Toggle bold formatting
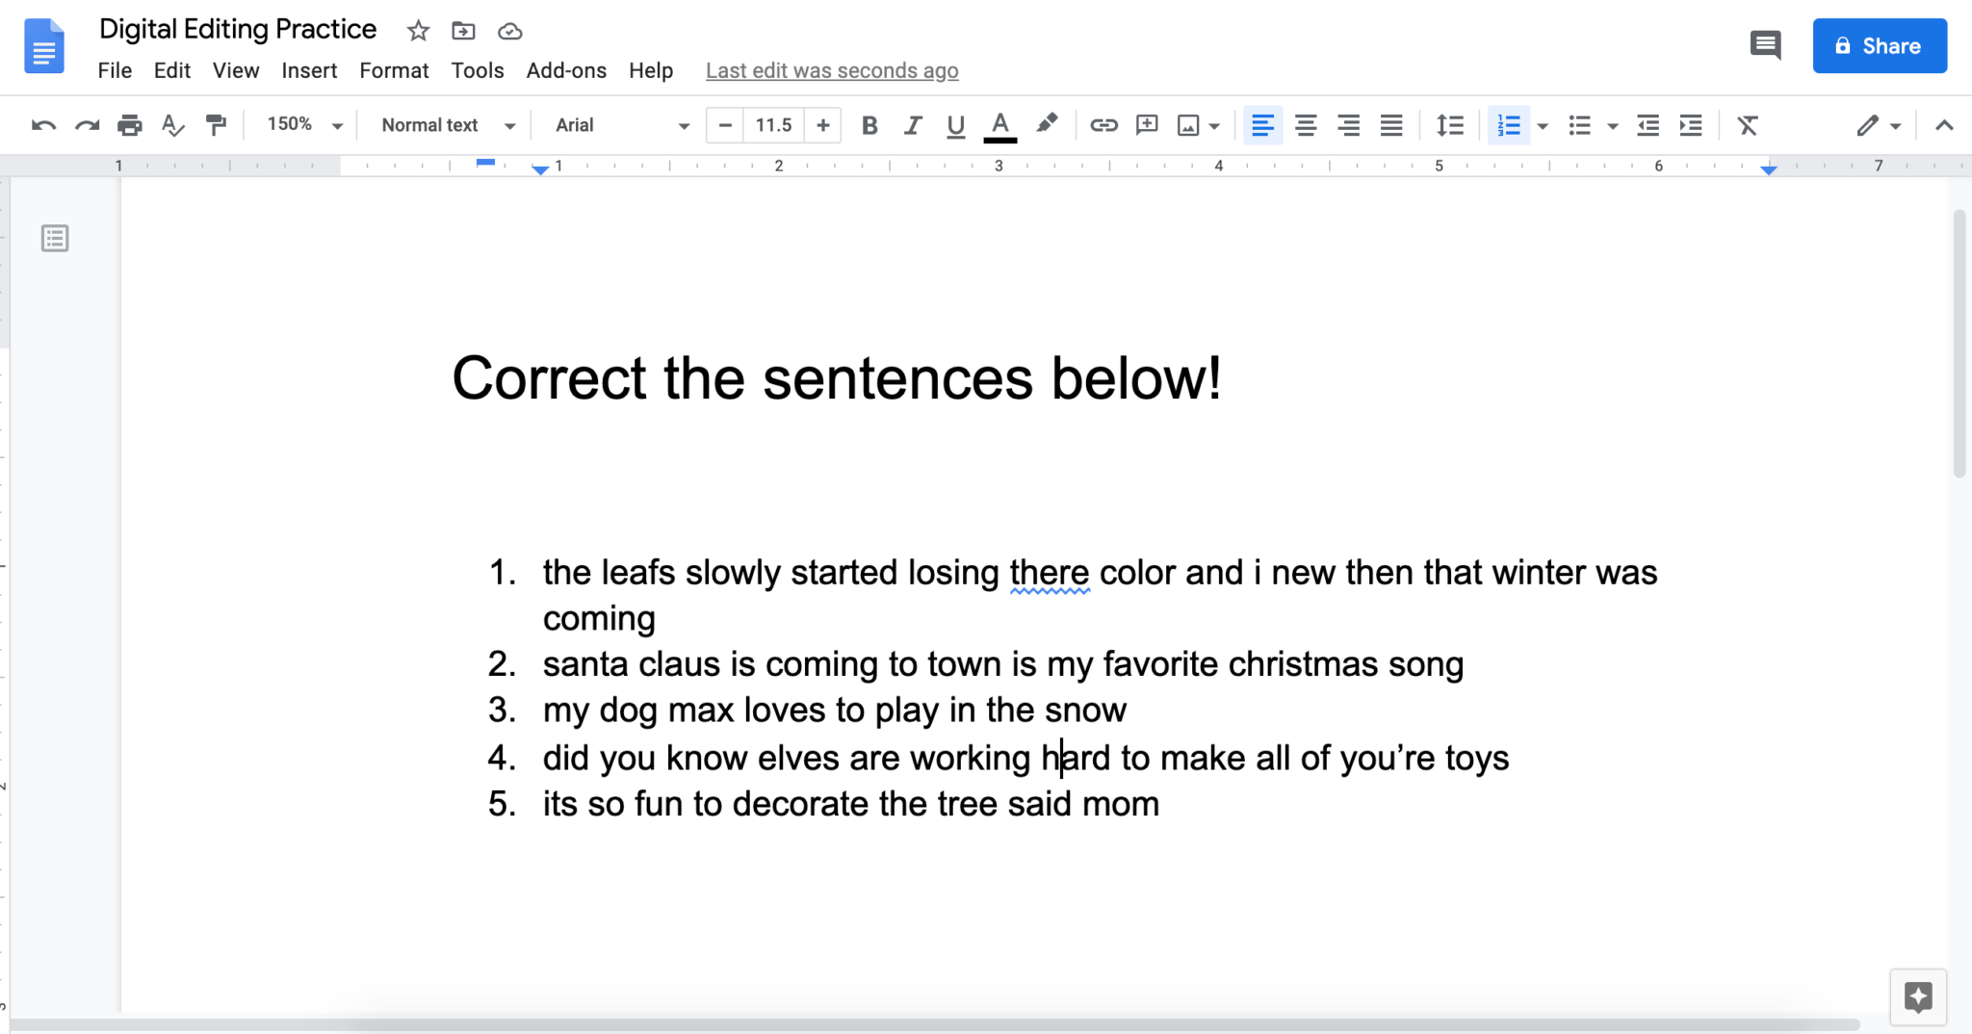Viewport: 1972px width, 1034px height. 869,124
